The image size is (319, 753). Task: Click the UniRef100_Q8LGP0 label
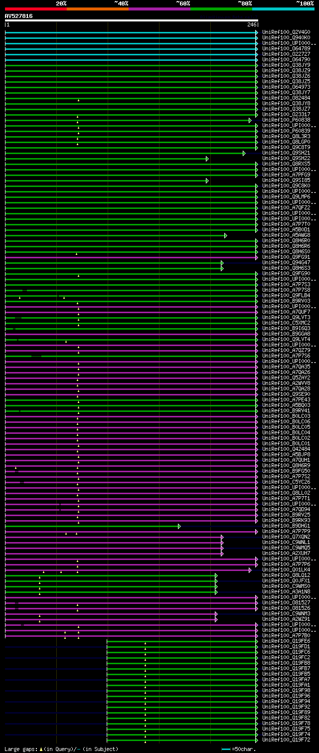tap(286, 142)
